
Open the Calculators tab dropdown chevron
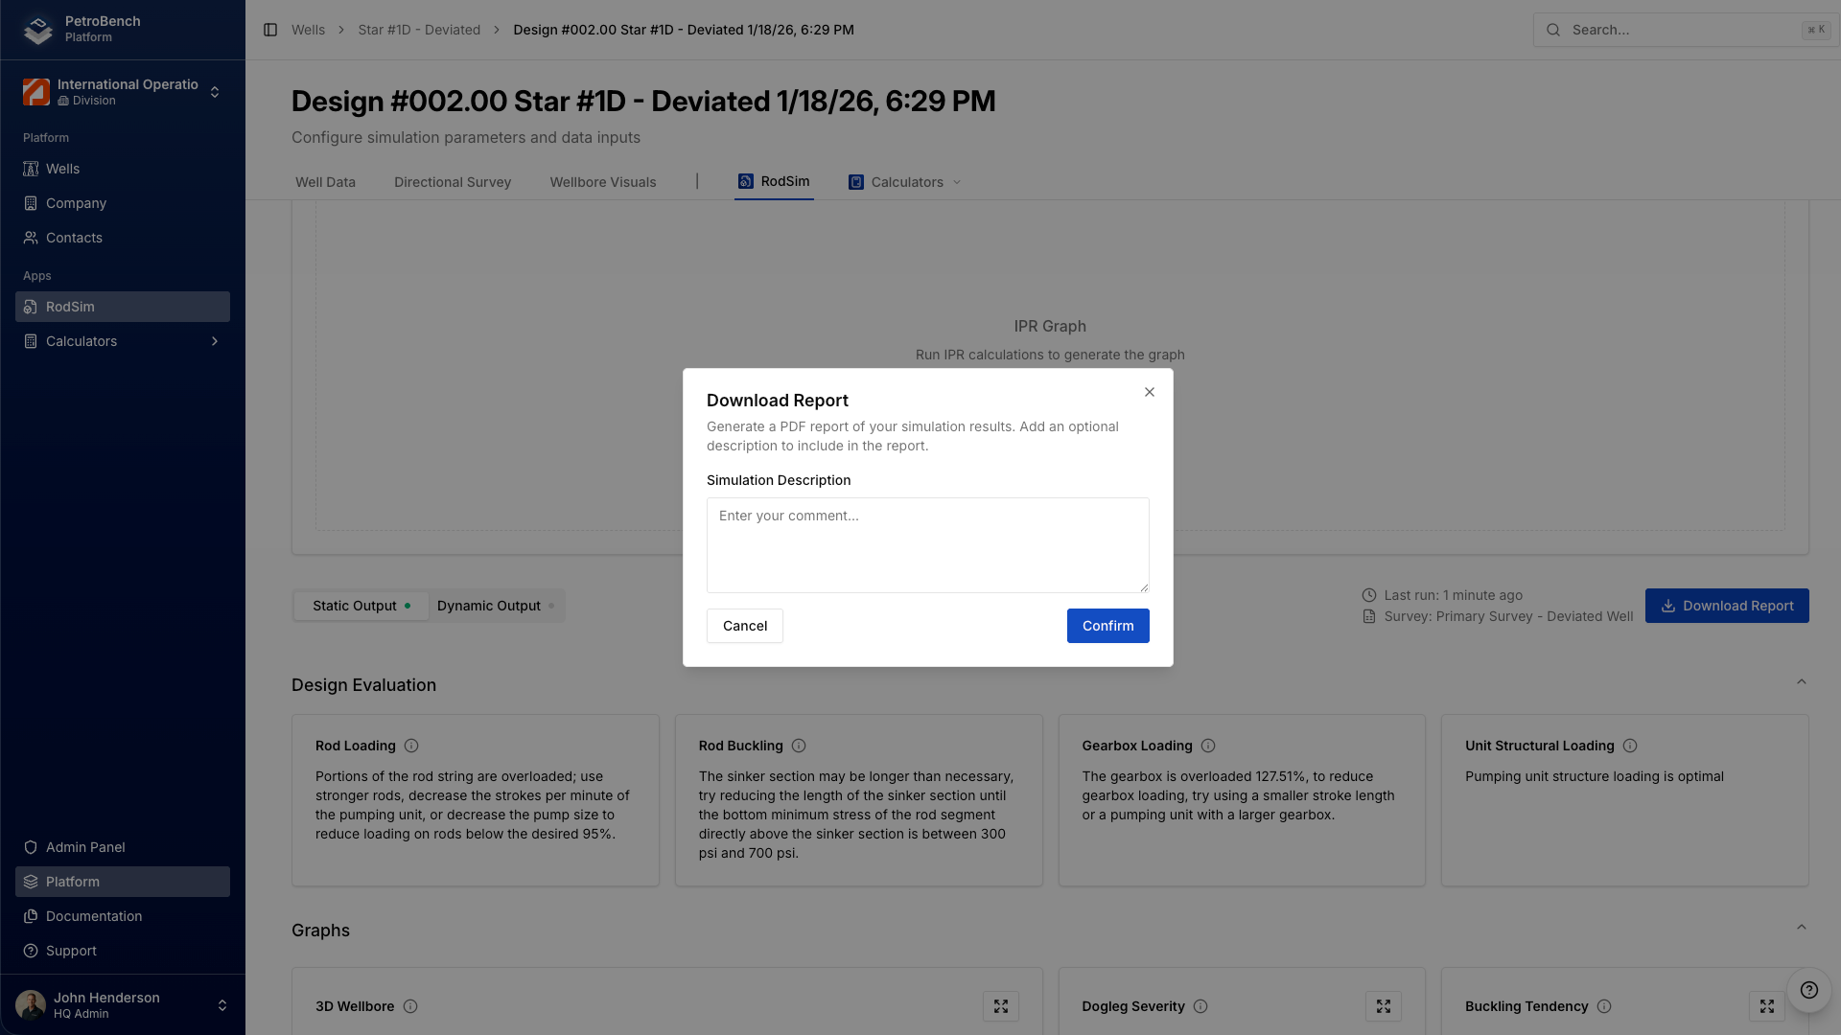pos(957,182)
